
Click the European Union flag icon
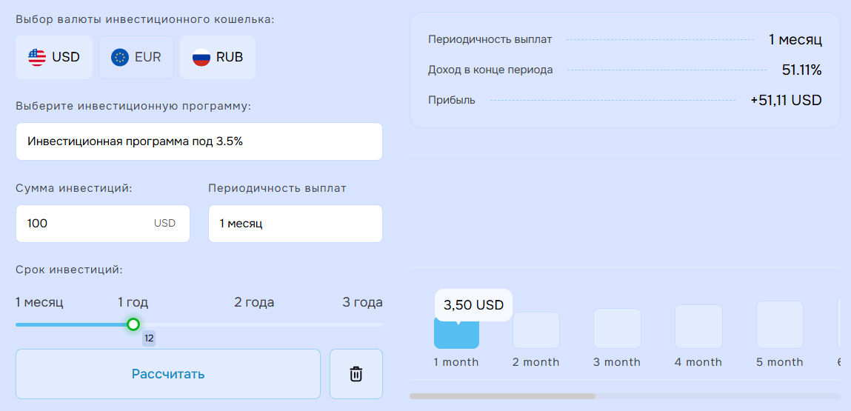(120, 57)
